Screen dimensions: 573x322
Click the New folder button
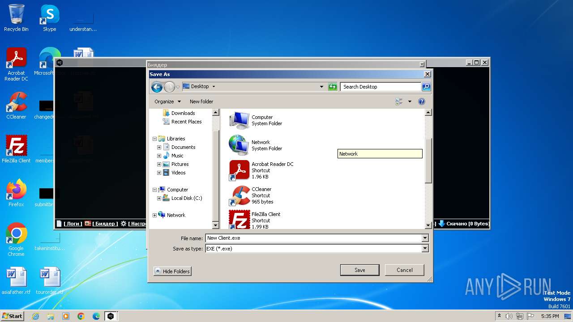point(201,102)
